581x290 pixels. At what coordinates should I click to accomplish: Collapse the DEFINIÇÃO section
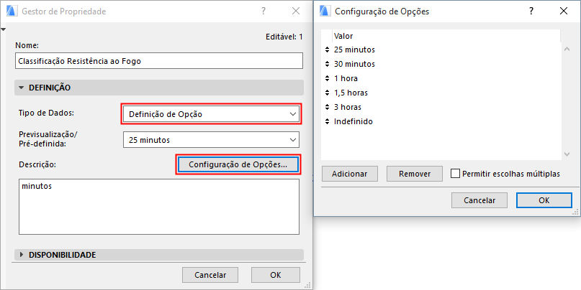[x=22, y=88]
